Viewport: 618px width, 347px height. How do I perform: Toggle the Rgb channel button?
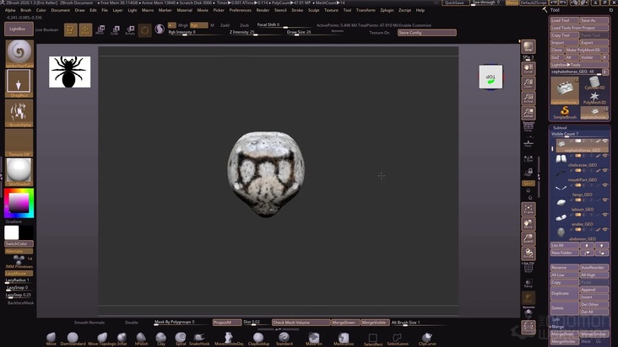point(198,25)
